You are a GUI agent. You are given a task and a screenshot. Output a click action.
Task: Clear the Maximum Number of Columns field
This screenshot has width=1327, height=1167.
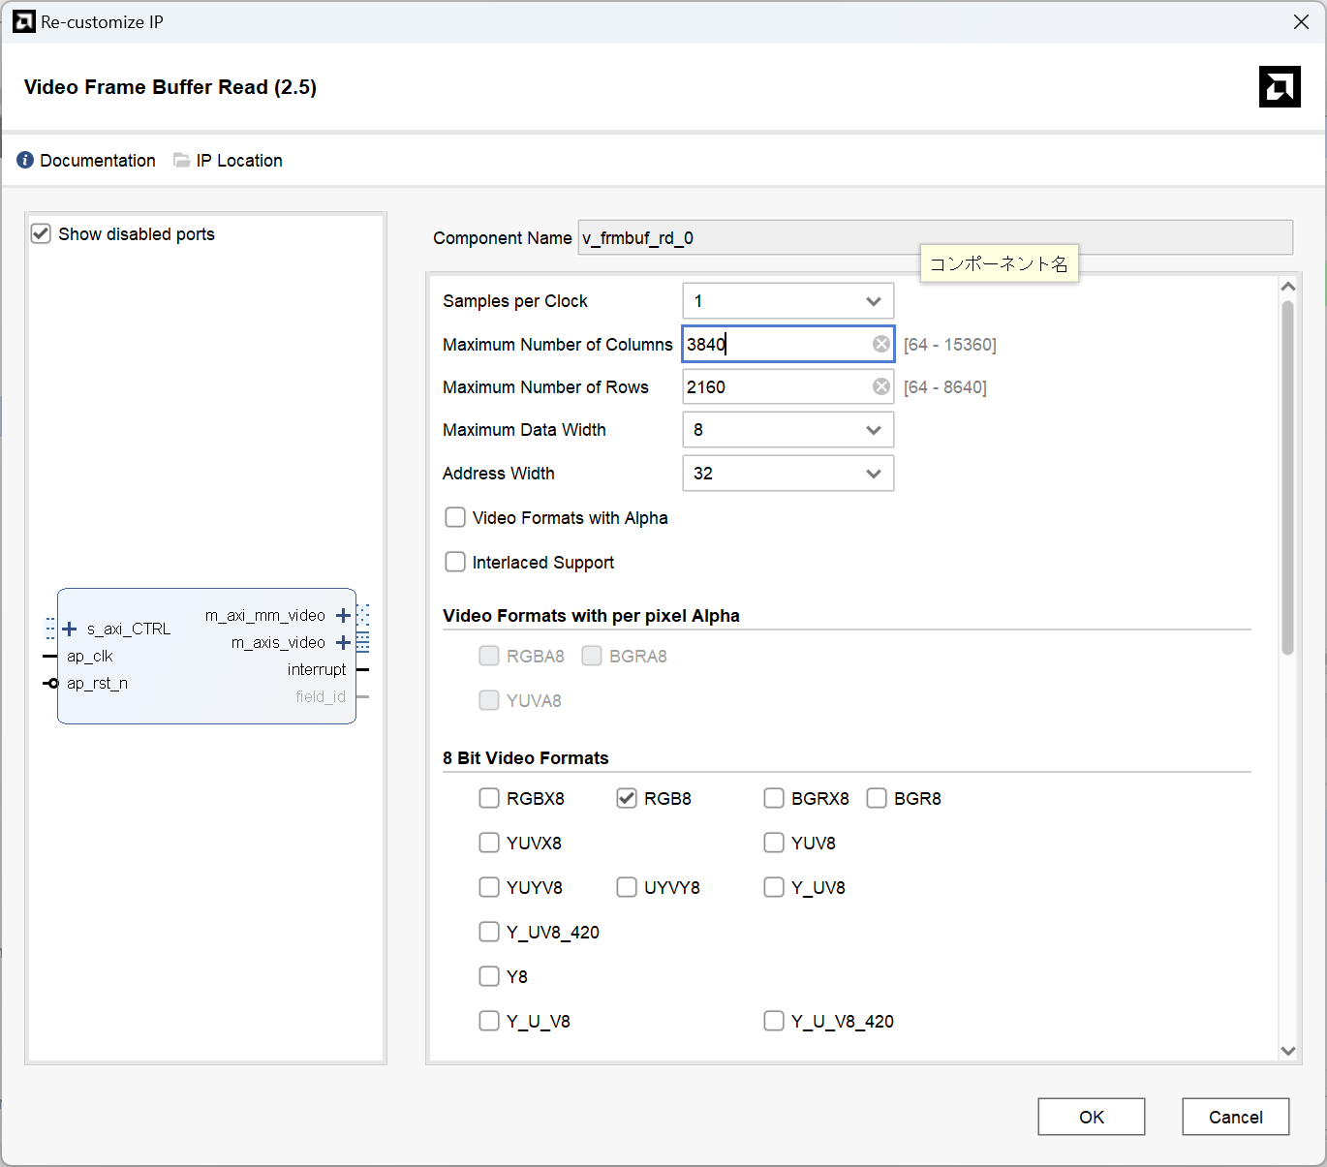[x=880, y=344]
